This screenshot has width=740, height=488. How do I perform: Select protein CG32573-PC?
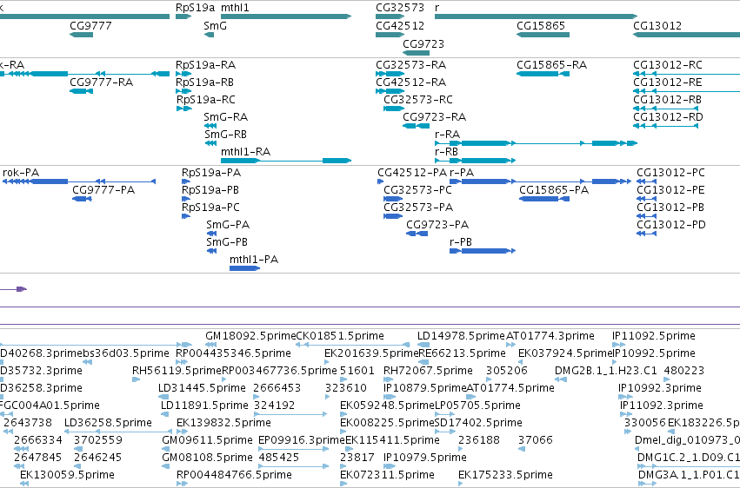[393, 199]
